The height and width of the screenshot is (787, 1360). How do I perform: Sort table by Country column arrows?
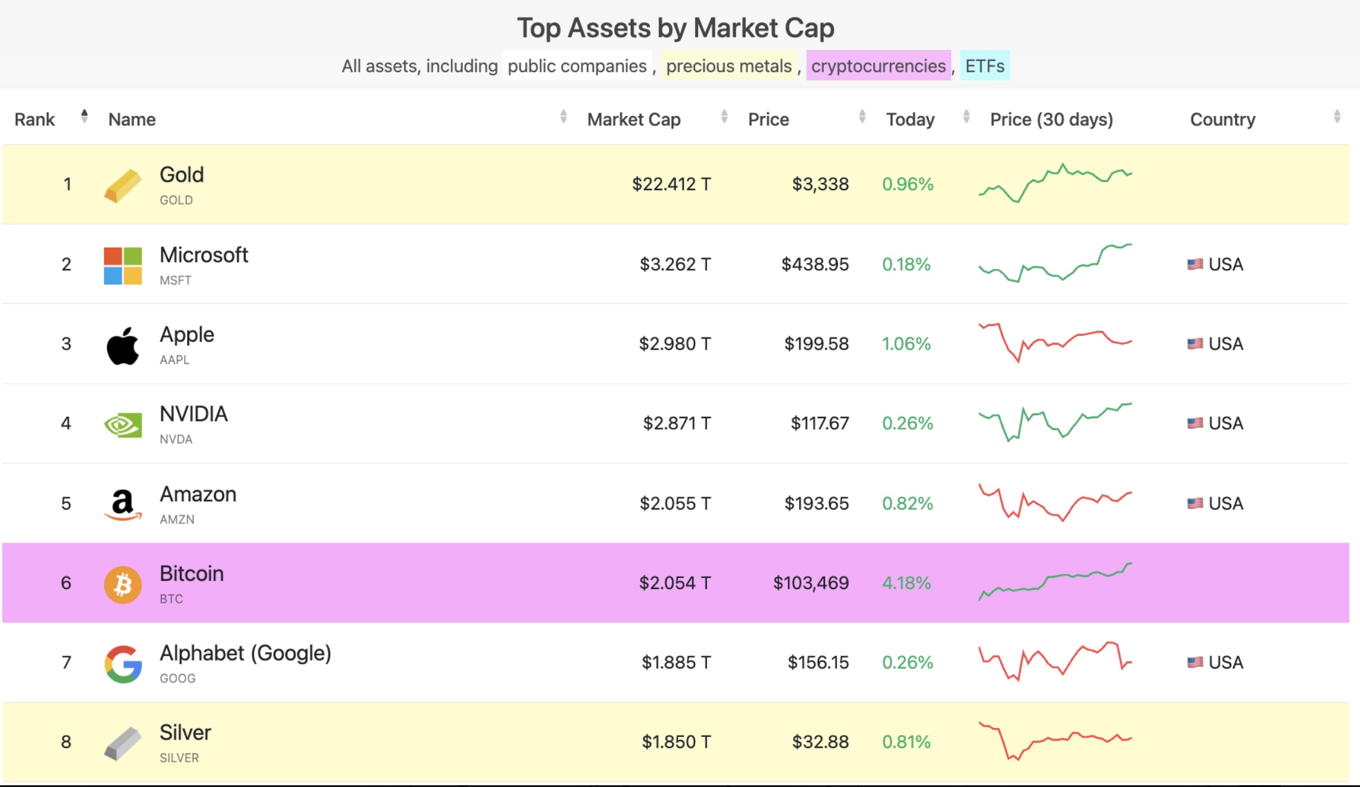pyautogui.click(x=1337, y=116)
